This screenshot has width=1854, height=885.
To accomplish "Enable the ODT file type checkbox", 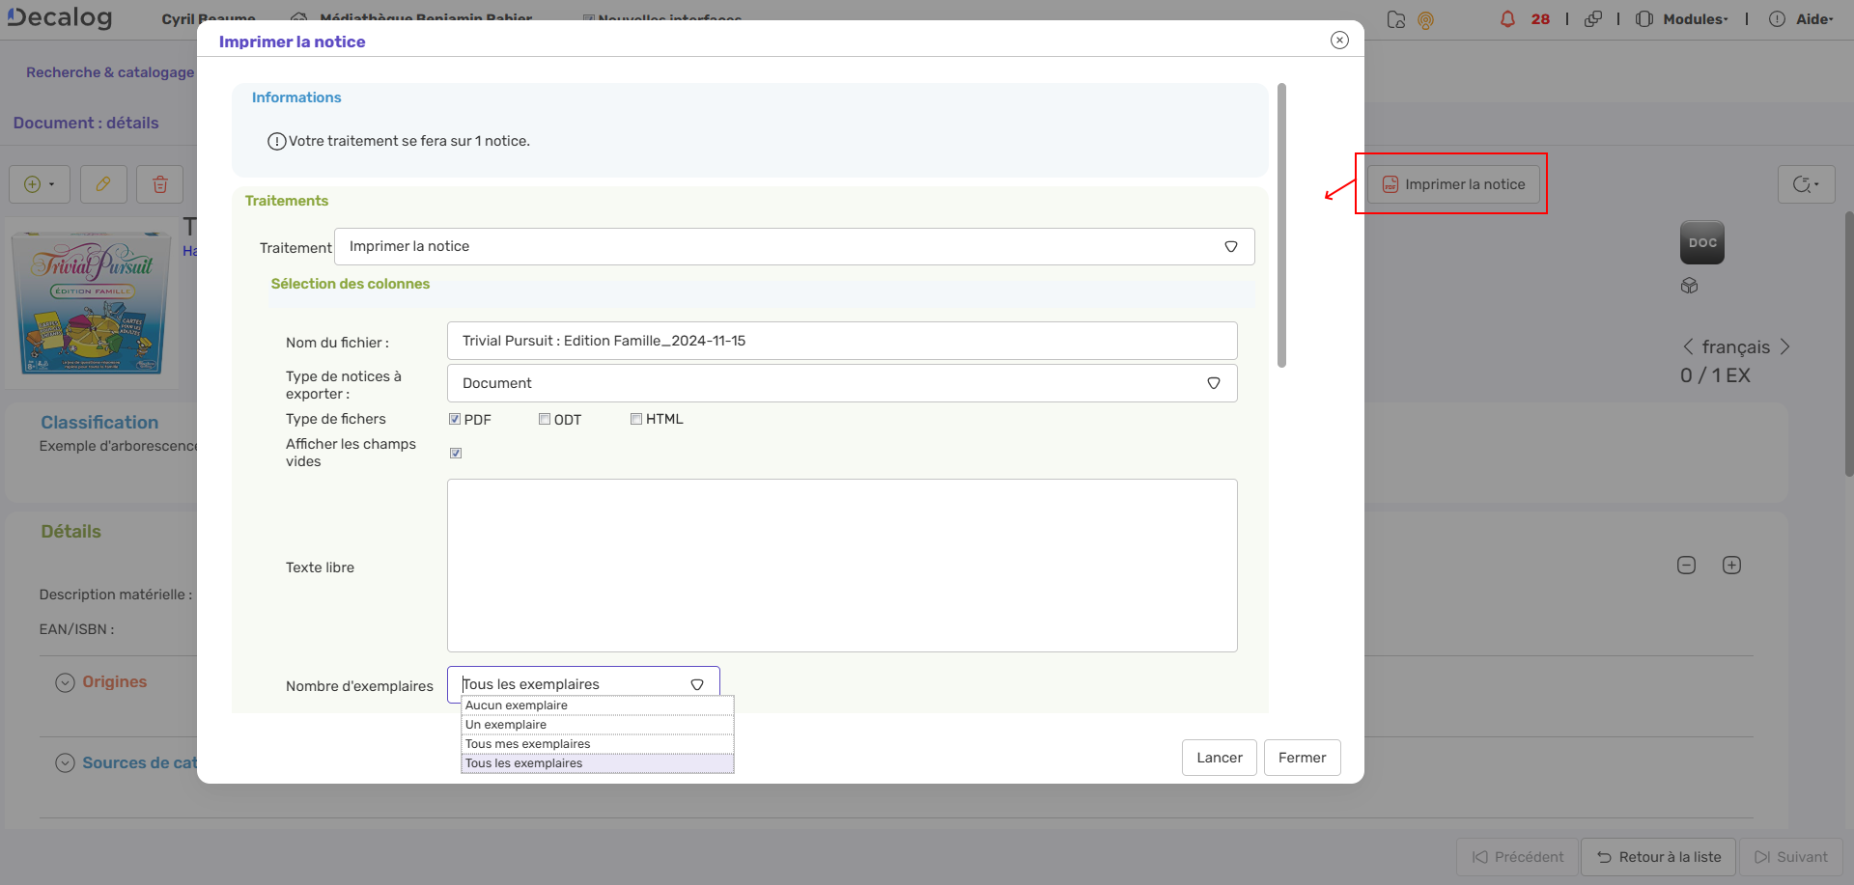I will 545,418.
